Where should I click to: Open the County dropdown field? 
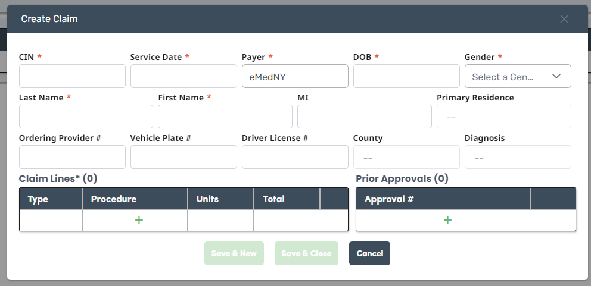click(x=406, y=157)
